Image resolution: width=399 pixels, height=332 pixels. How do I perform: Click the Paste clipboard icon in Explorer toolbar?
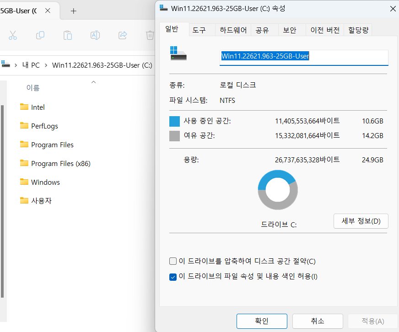point(68,35)
